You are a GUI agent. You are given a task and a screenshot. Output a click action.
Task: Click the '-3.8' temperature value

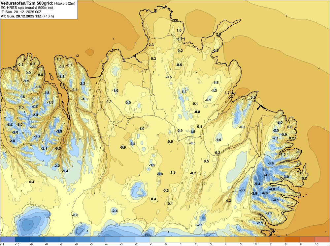pos(160,174)
